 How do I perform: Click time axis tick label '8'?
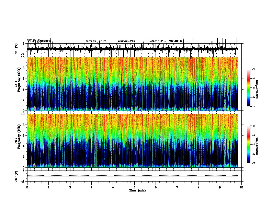click(x=199, y=187)
